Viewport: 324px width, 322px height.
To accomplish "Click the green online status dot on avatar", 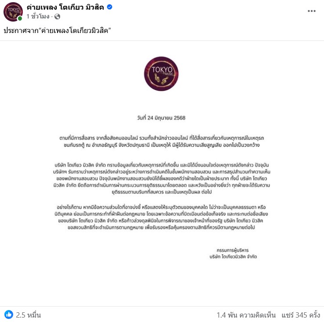I will click(x=20, y=18).
